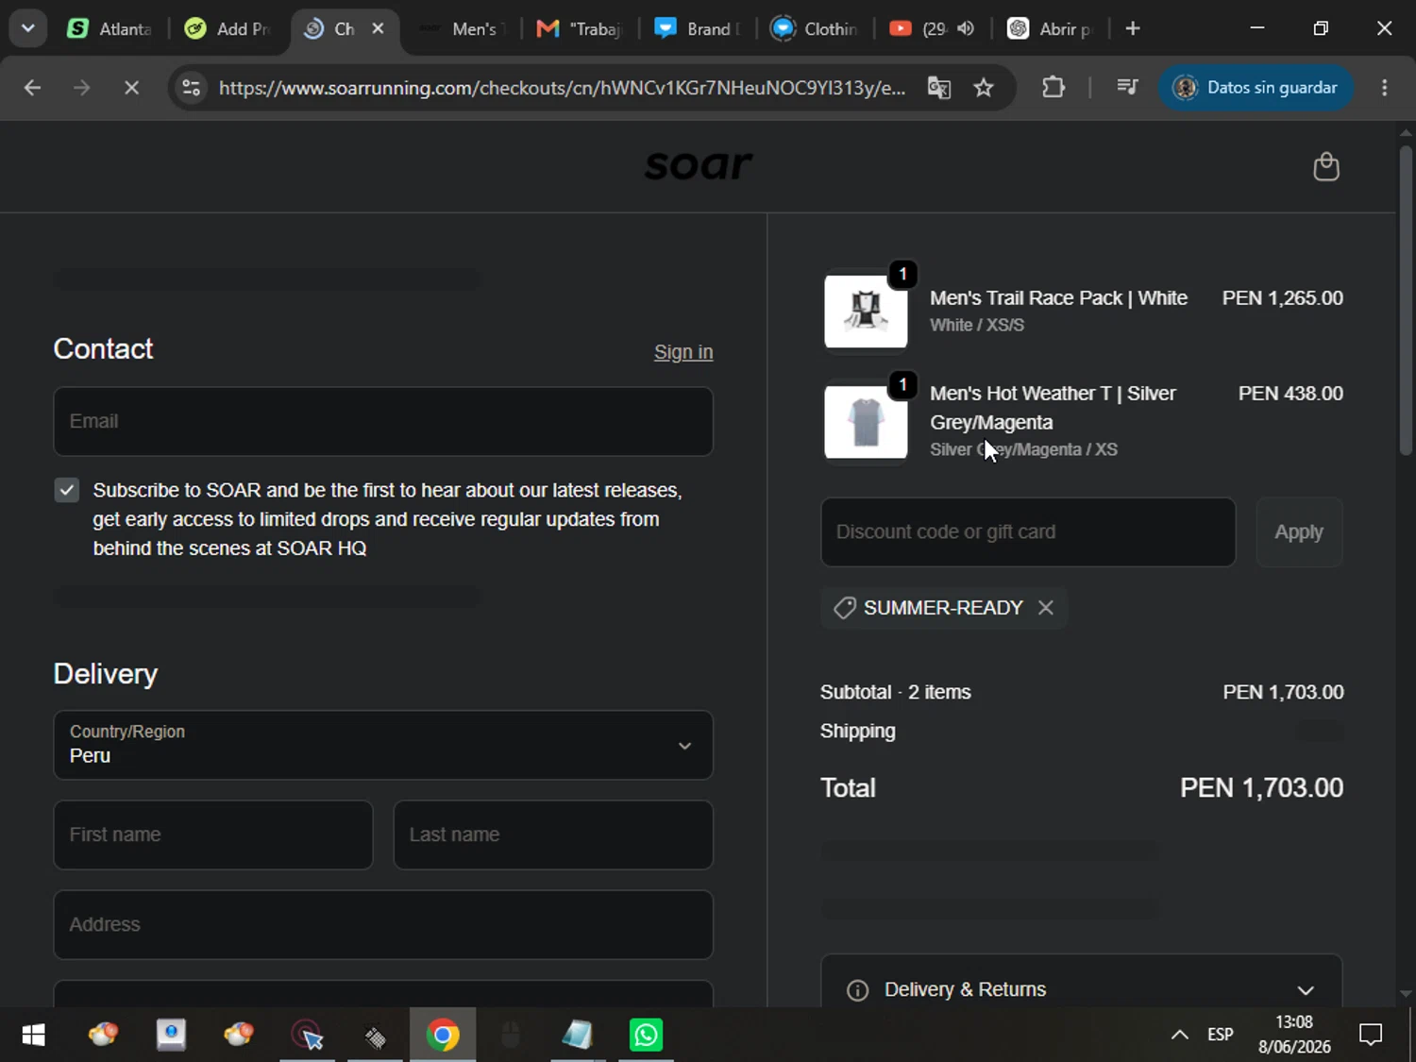Click the Sign in link
The height and width of the screenshot is (1062, 1416).
tap(683, 352)
